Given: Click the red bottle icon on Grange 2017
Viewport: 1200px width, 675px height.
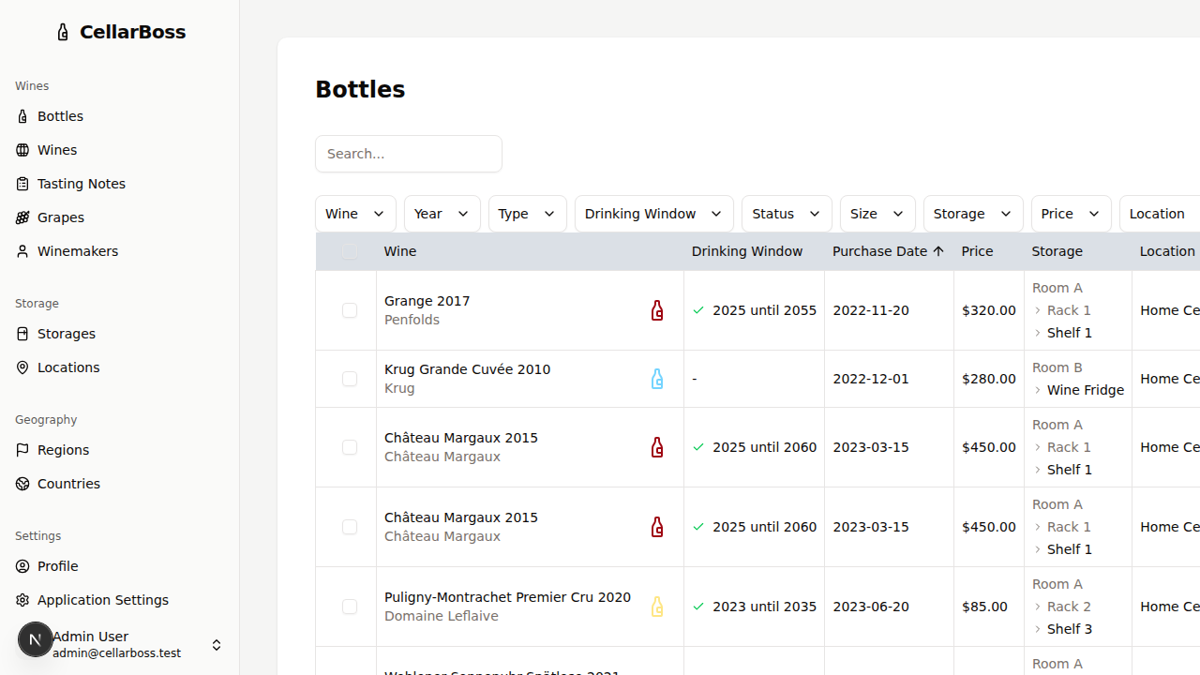Looking at the screenshot, I should point(656,309).
